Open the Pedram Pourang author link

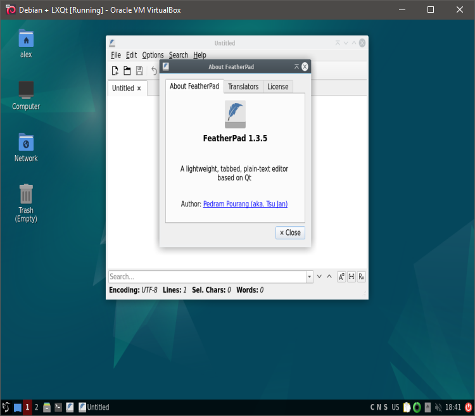(x=245, y=204)
